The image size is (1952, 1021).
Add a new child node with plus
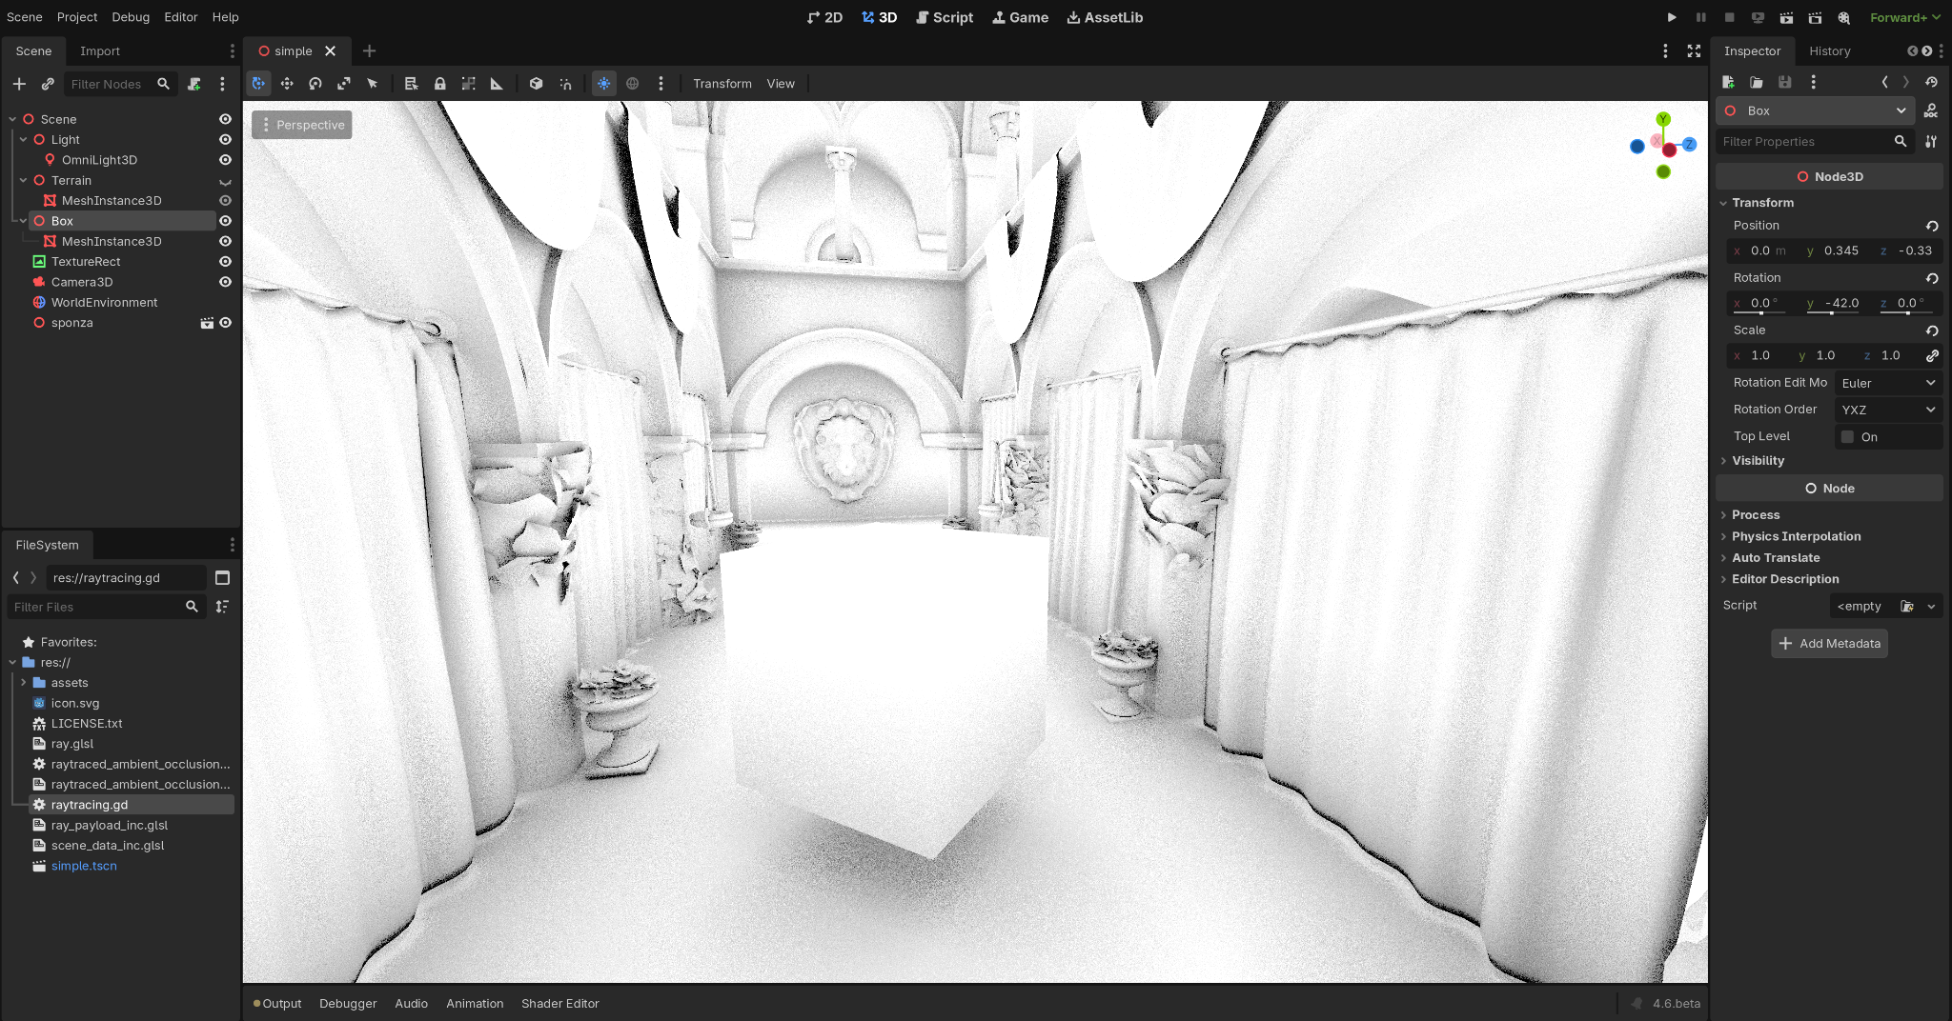pyautogui.click(x=19, y=84)
